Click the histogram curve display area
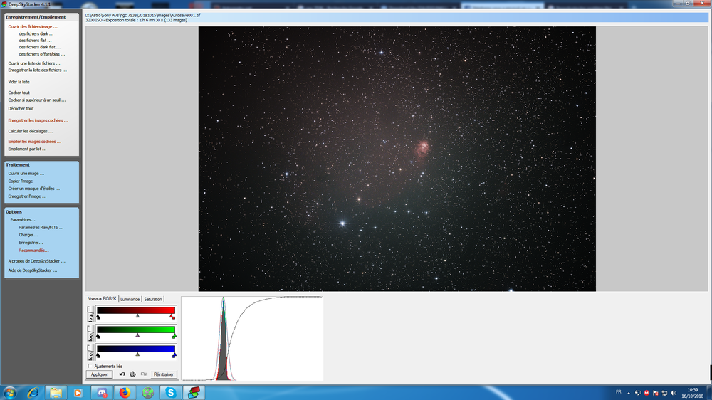Viewport: 712px width, 400px height. click(x=252, y=338)
